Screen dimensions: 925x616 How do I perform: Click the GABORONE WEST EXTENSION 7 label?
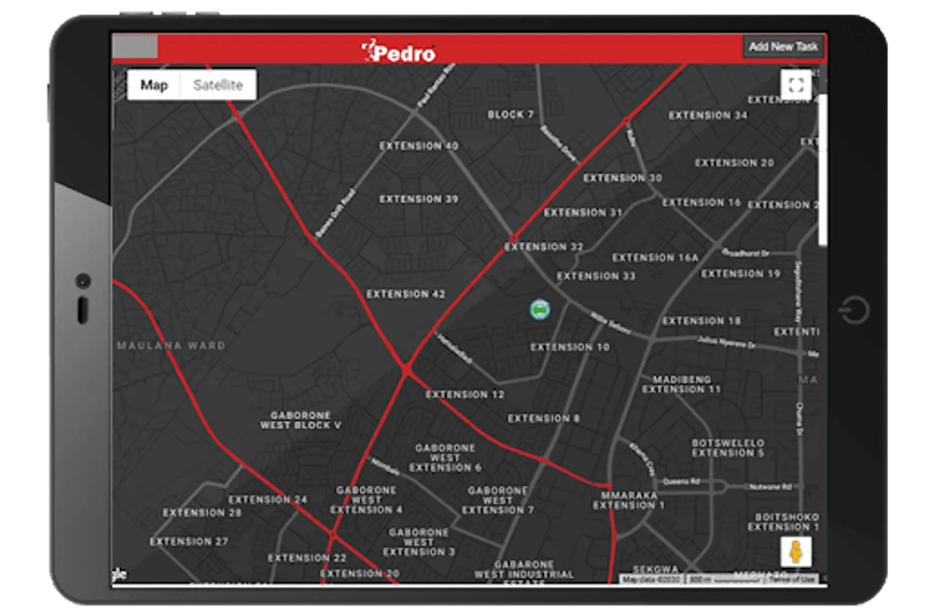pyautogui.click(x=497, y=500)
